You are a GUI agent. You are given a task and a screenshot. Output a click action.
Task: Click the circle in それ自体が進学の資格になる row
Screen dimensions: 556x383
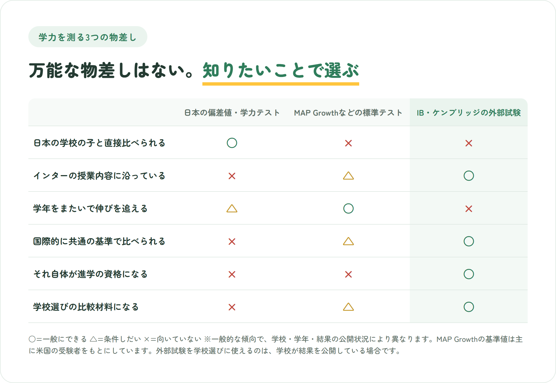(469, 274)
